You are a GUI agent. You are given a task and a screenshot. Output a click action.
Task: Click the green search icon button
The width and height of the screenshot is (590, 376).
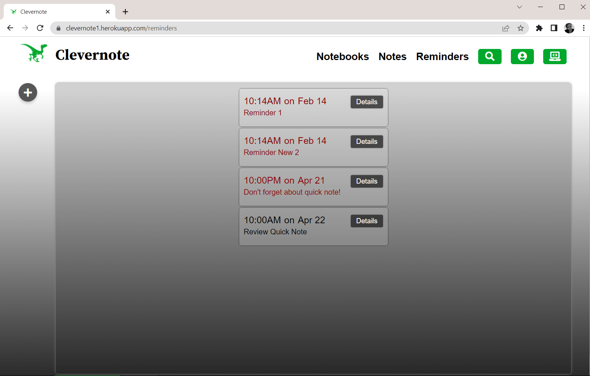click(490, 56)
